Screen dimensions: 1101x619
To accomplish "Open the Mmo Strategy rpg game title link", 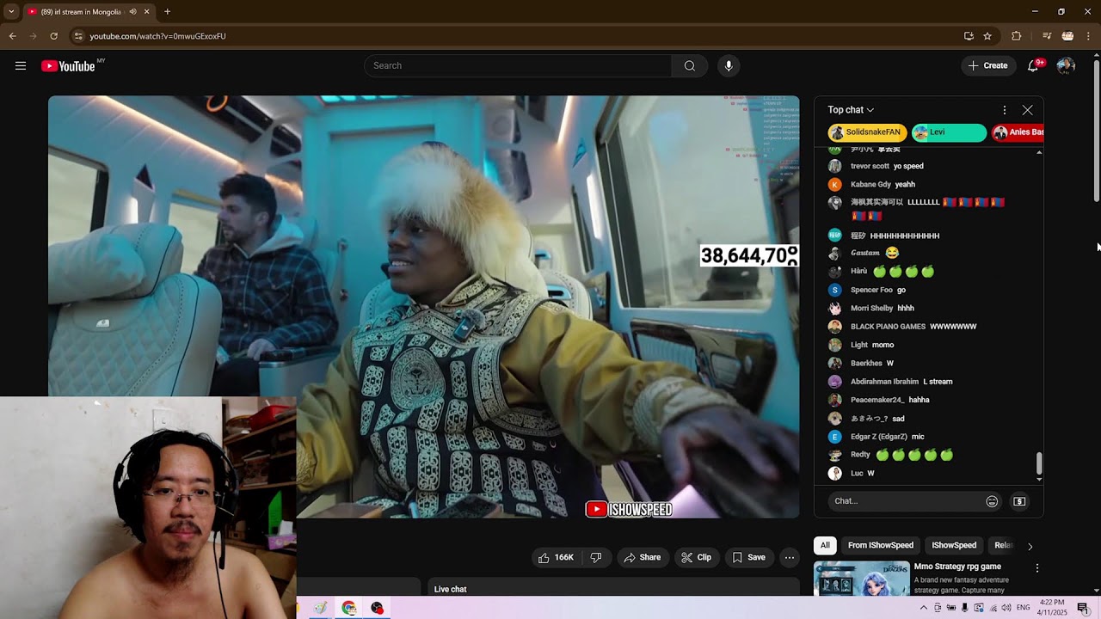I will pos(957,567).
